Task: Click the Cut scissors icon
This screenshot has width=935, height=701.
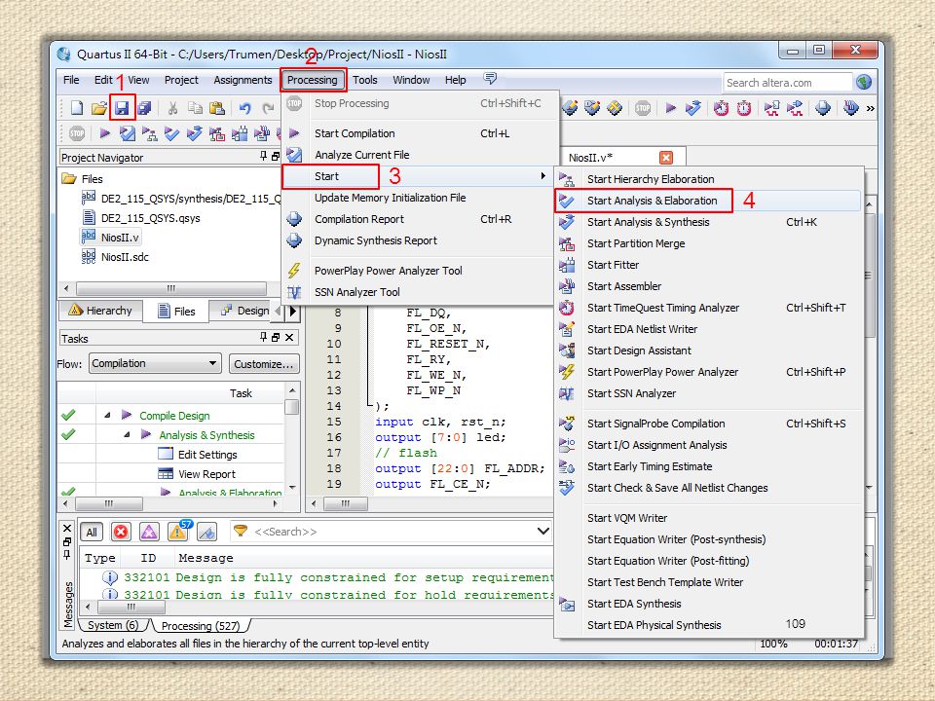Action: (x=173, y=108)
